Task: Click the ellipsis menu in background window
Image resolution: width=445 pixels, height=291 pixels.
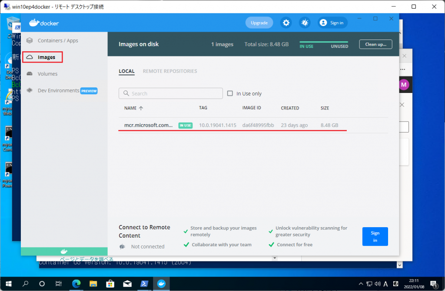Action: [403, 69]
